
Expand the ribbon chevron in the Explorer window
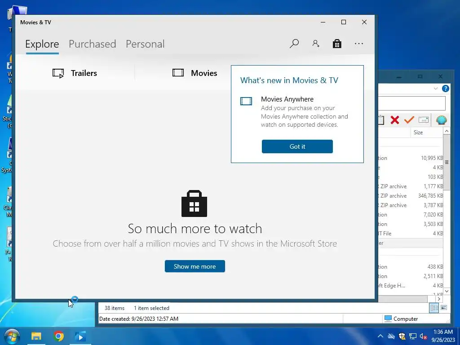436,88
